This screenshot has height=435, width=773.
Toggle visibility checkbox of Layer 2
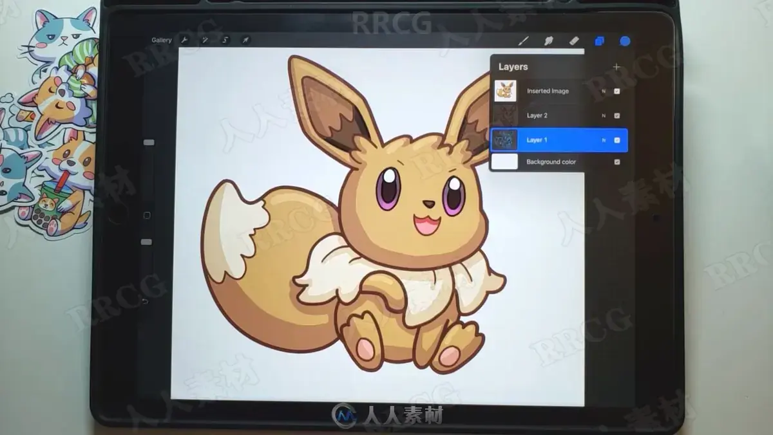point(617,116)
